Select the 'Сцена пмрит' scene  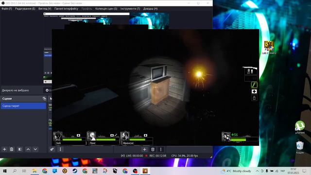pos(23,106)
